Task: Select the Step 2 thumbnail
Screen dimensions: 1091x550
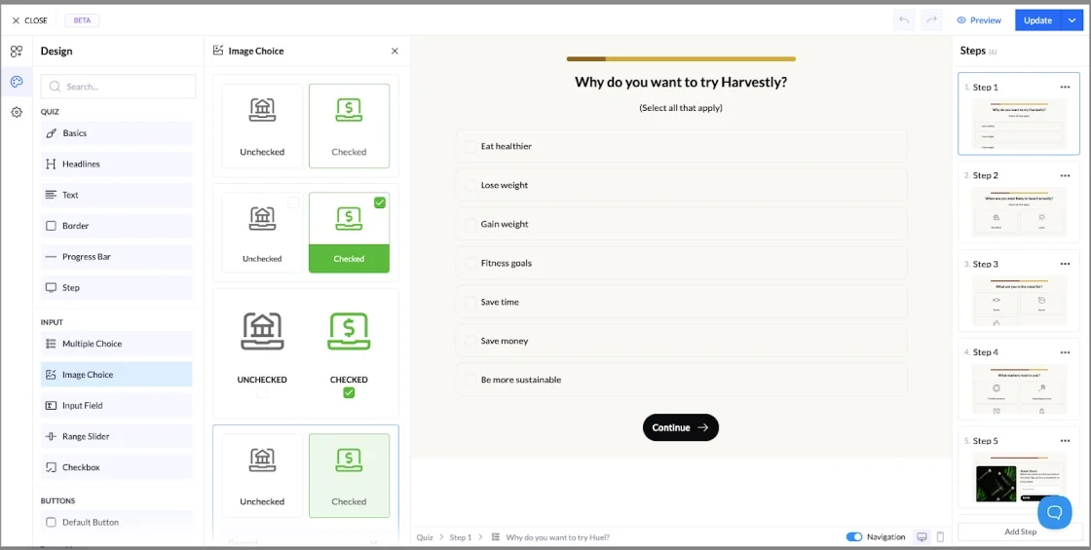Action: click(1019, 213)
